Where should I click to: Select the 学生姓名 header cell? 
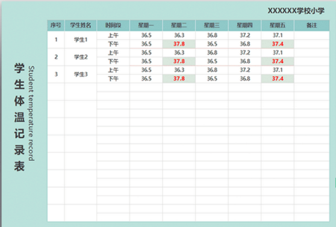tap(81, 25)
